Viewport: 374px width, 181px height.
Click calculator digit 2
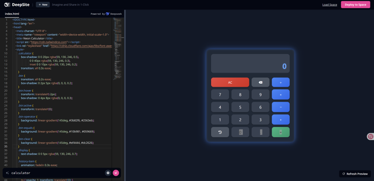click(x=240, y=120)
